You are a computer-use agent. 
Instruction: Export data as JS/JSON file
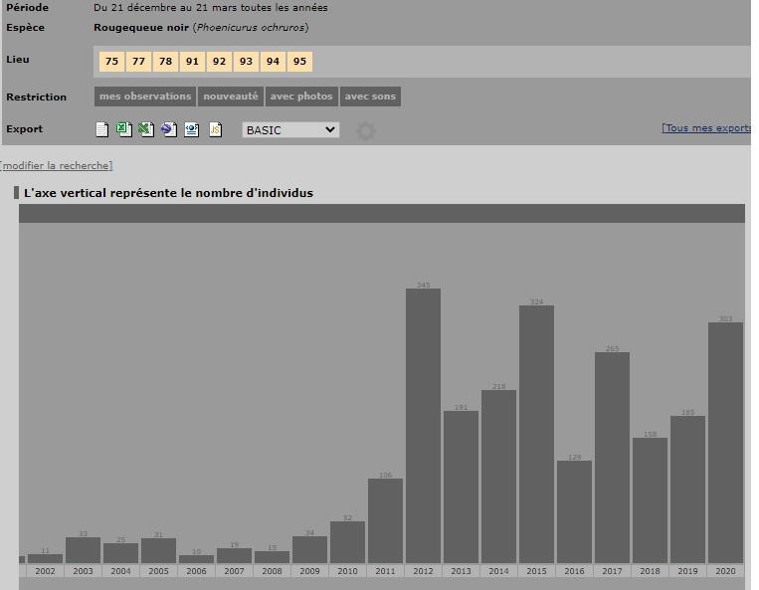point(215,129)
